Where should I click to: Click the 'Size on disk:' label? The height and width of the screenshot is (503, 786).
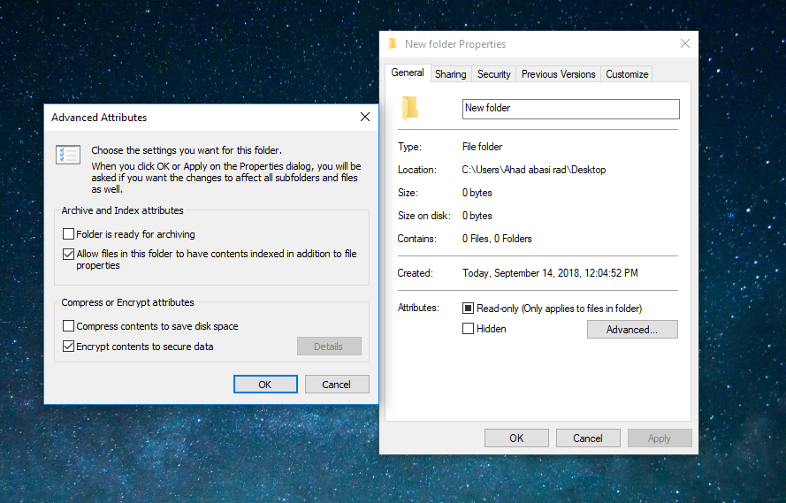(x=424, y=216)
